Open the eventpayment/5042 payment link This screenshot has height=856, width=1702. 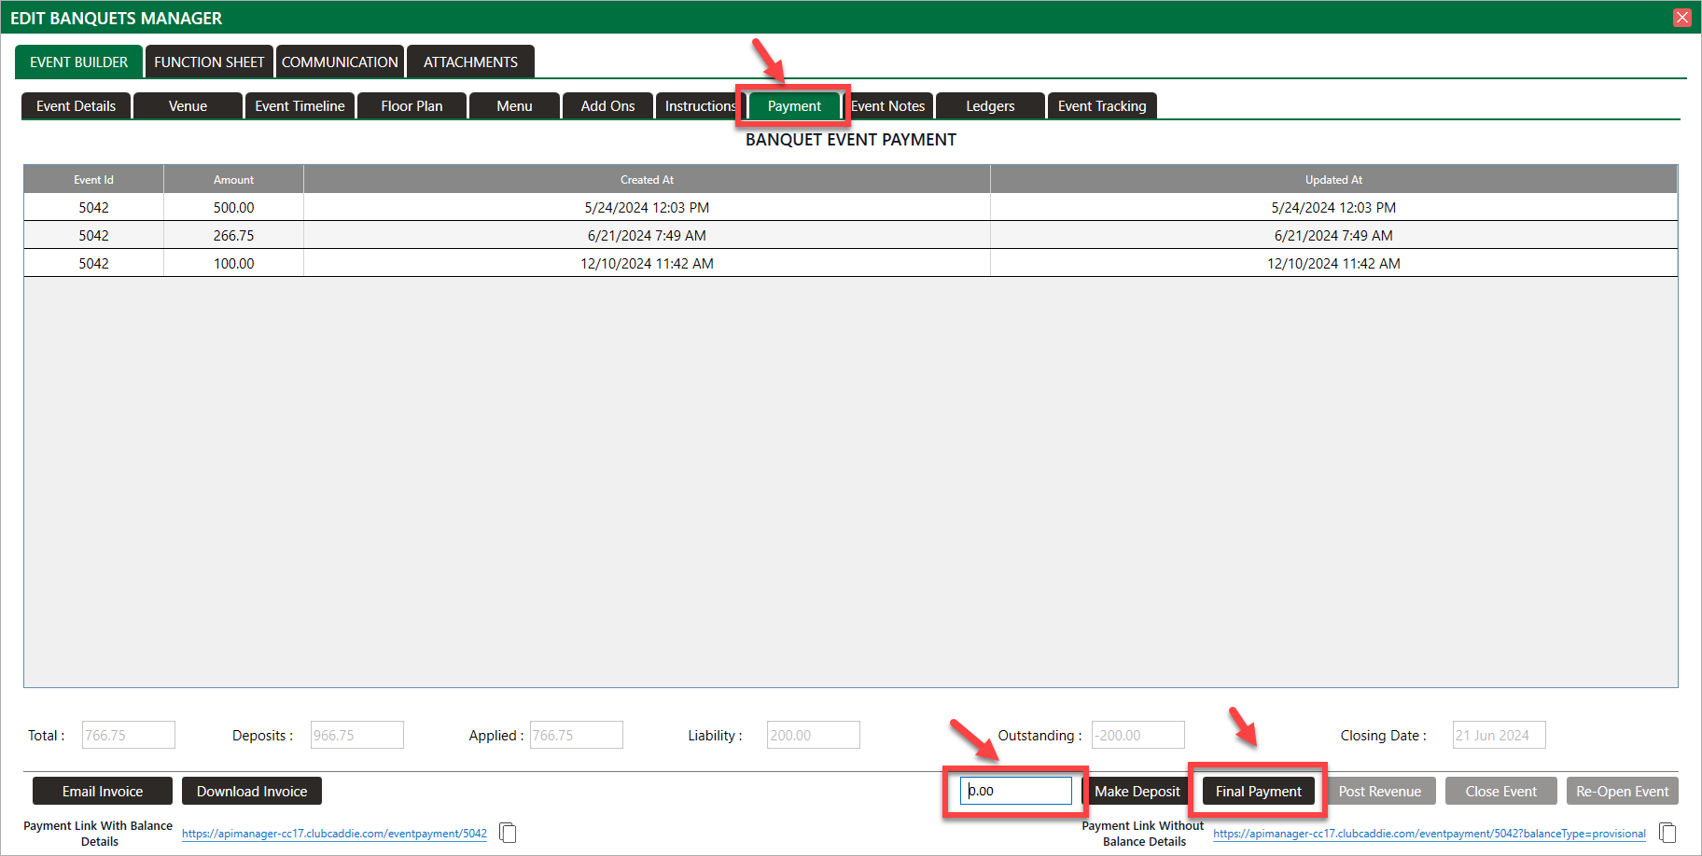click(x=334, y=834)
